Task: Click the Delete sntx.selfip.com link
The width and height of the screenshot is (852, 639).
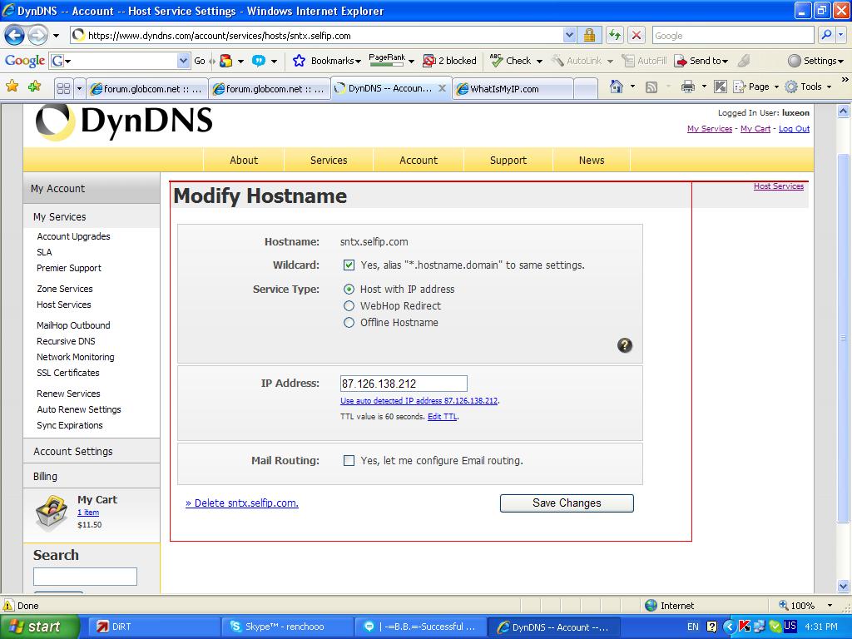Action: 242,503
